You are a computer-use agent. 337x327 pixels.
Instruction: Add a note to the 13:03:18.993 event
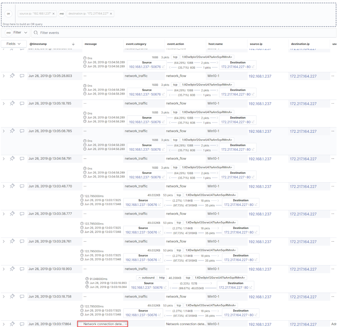22,269
